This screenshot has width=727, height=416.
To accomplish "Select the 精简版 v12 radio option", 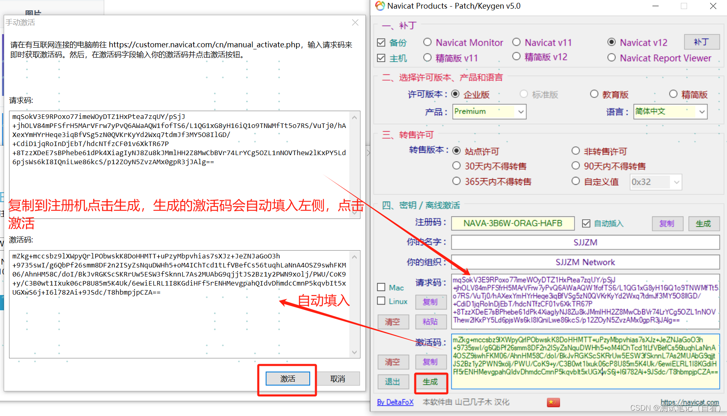I will click(517, 56).
